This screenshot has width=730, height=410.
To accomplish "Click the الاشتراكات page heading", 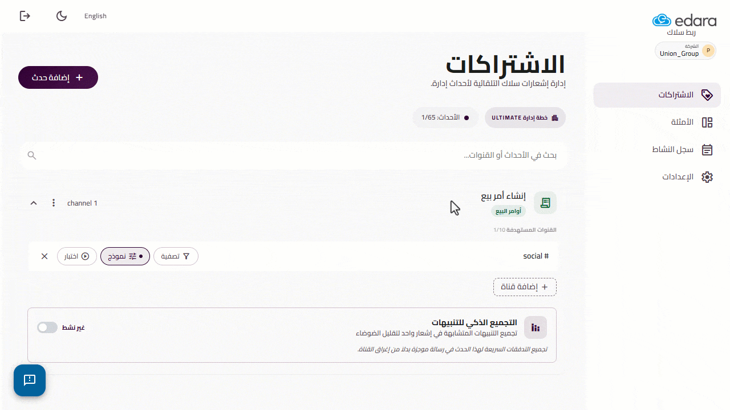I will click(505, 64).
